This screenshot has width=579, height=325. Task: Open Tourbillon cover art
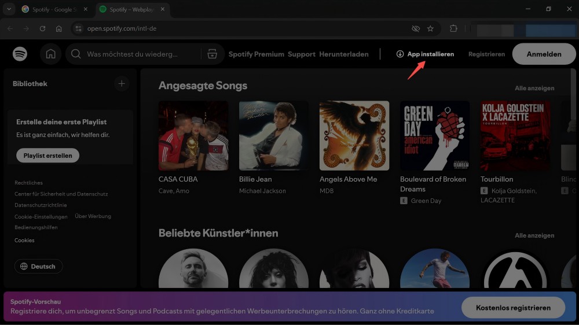click(x=515, y=135)
